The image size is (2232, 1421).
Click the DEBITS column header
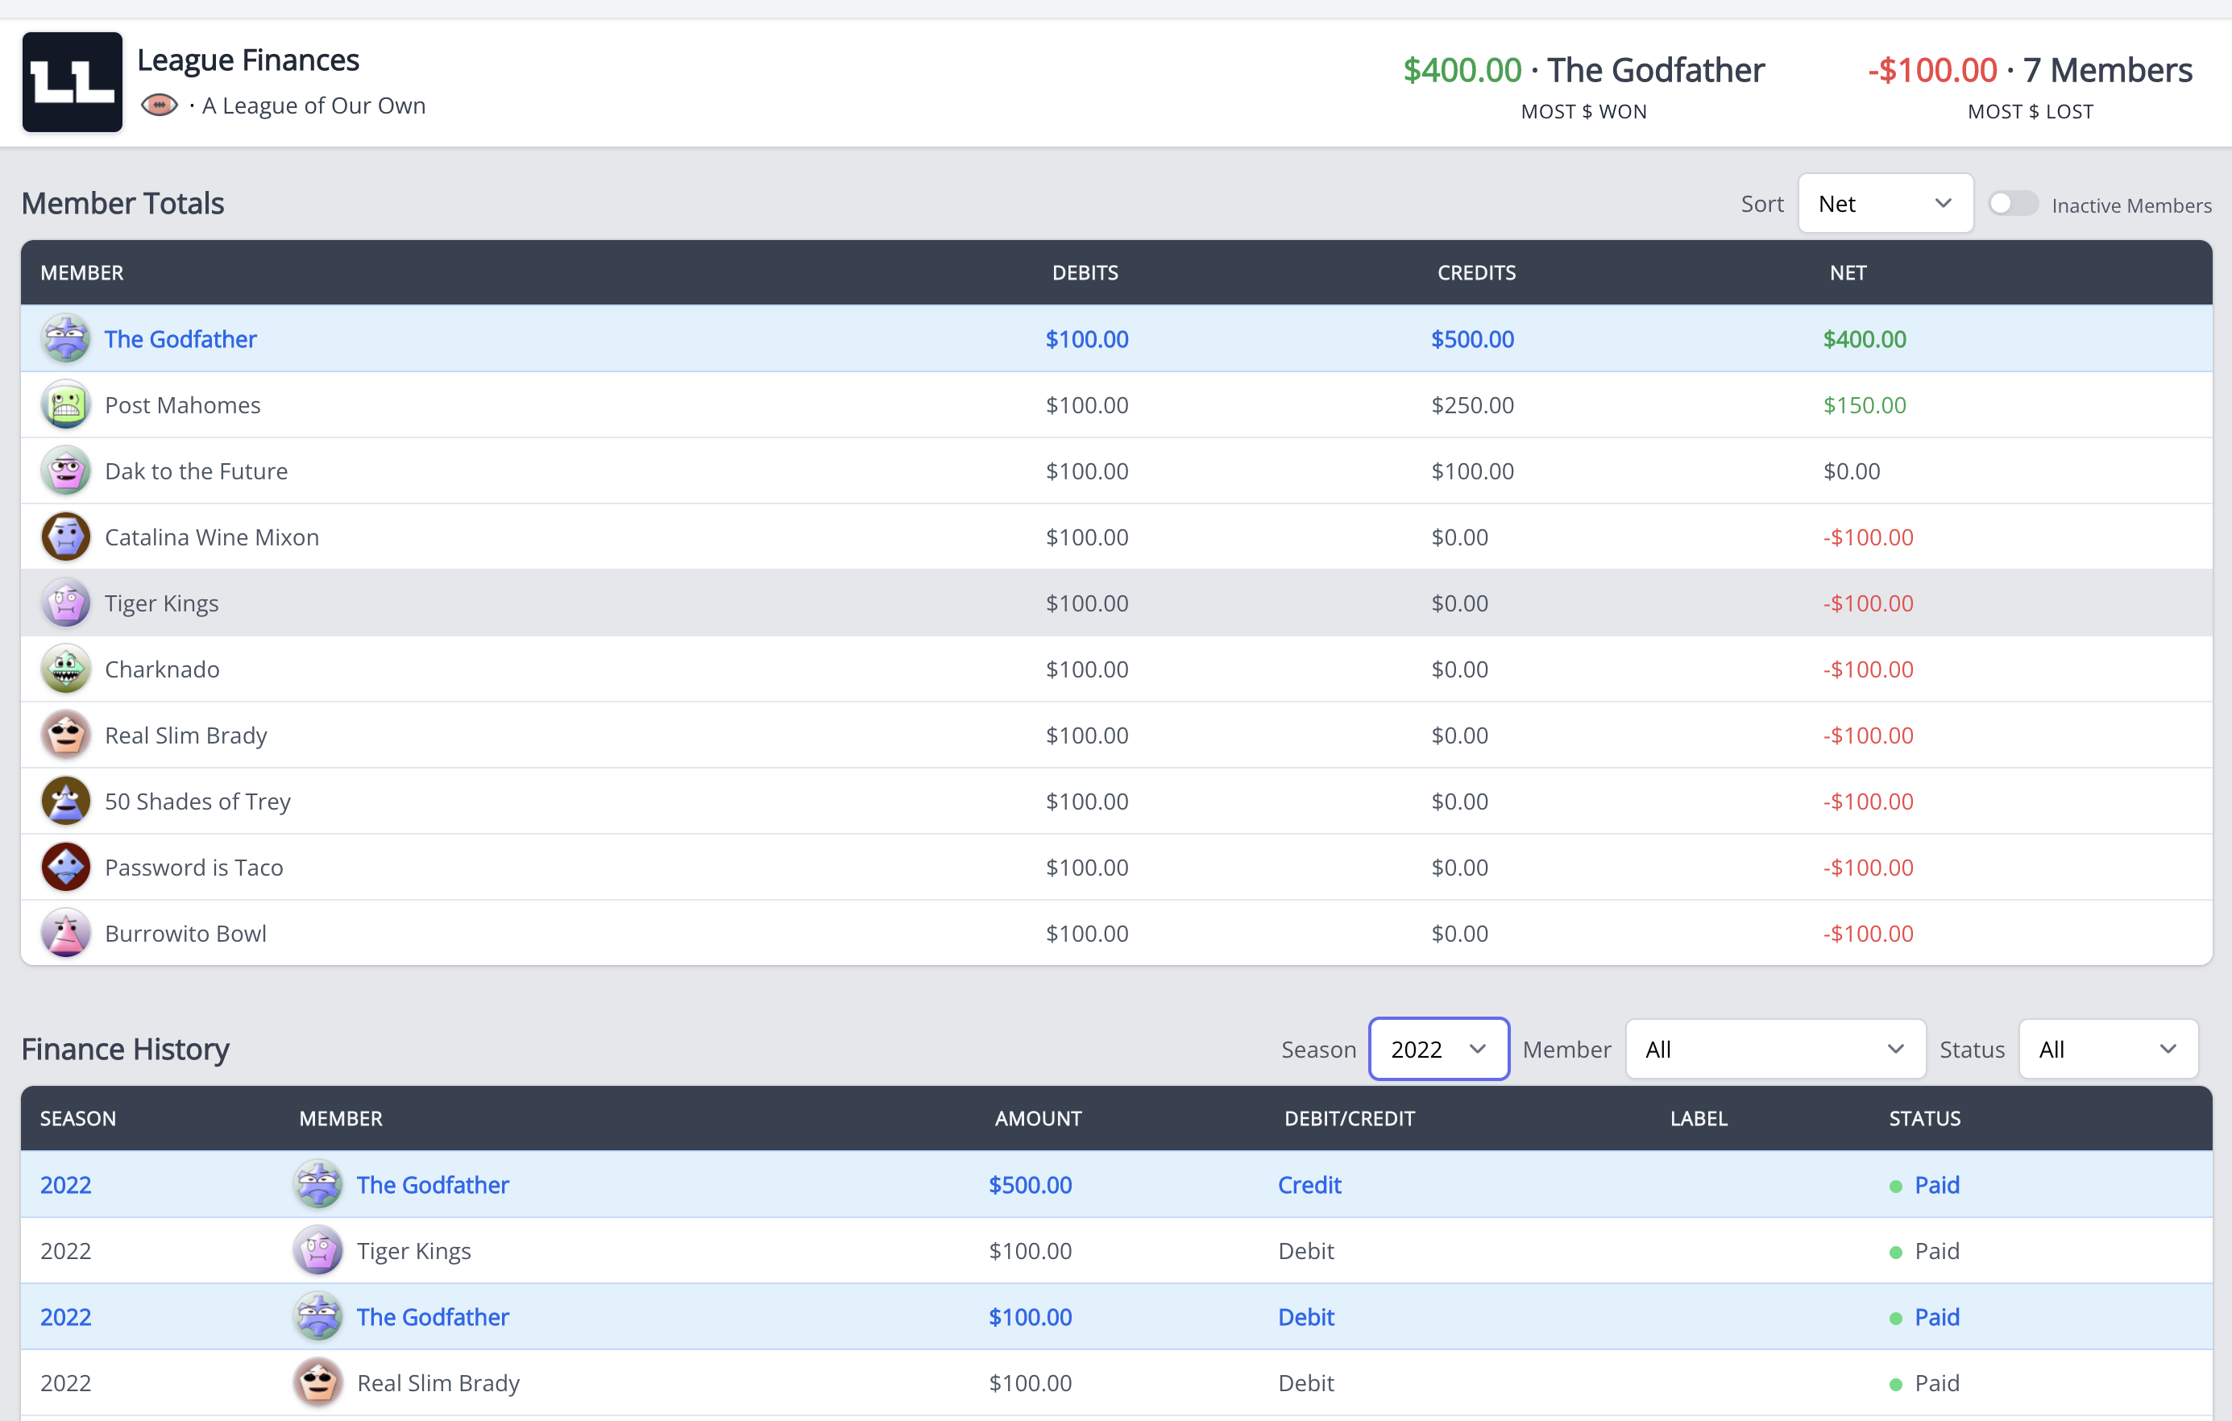[1085, 272]
